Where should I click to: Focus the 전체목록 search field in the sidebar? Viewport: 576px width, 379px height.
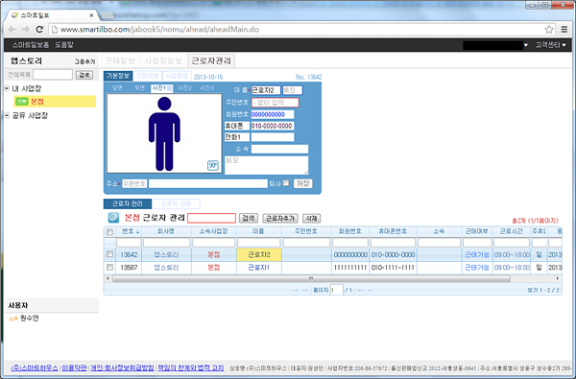[x=53, y=75]
